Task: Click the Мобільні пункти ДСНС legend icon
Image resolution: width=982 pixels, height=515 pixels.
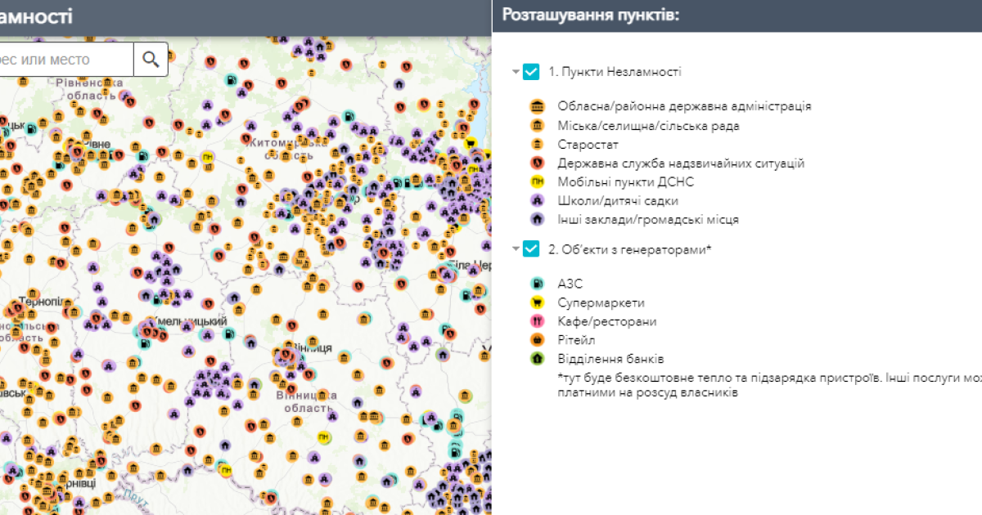Action: point(538,181)
